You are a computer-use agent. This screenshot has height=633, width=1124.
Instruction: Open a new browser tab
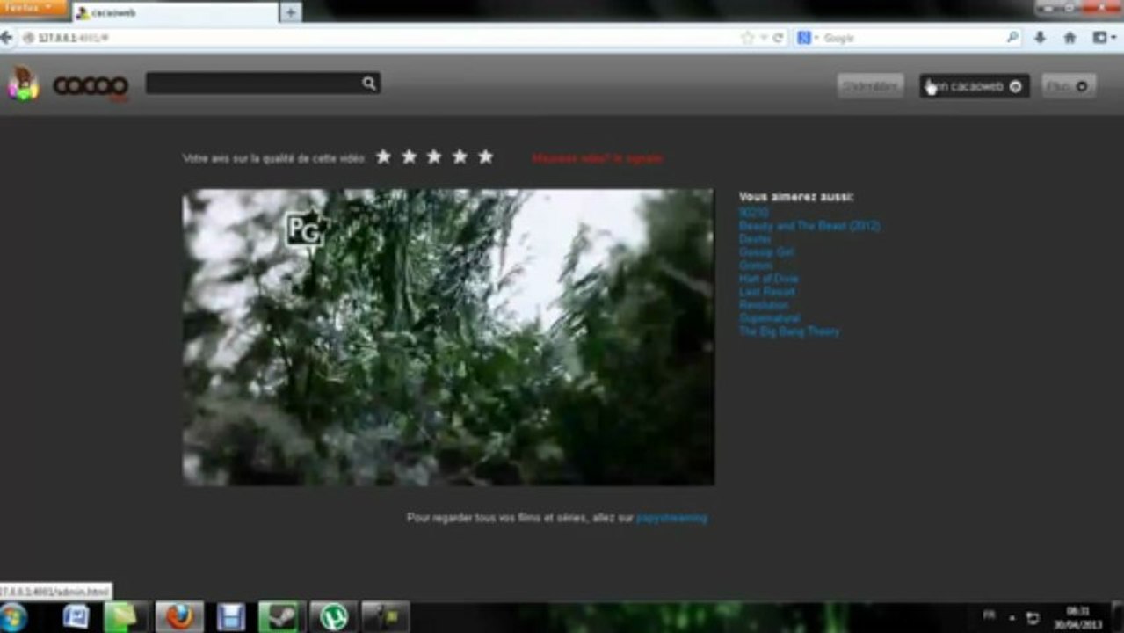pos(291,12)
